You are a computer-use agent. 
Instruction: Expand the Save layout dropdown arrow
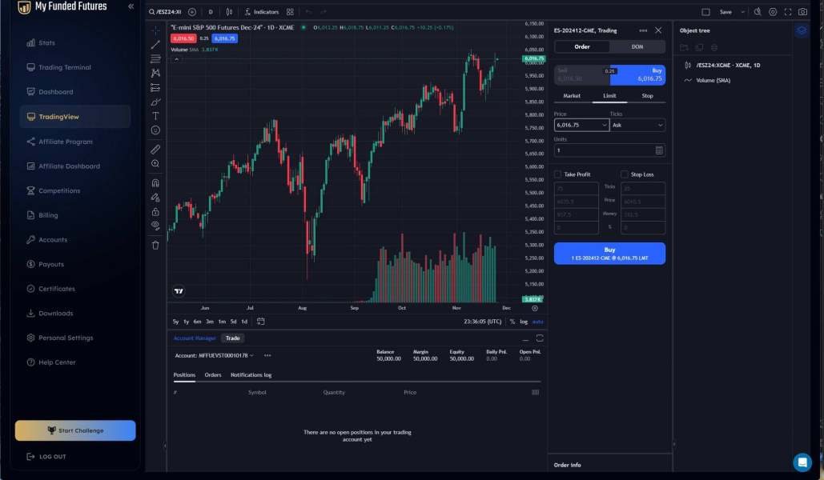(x=742, y=11)
